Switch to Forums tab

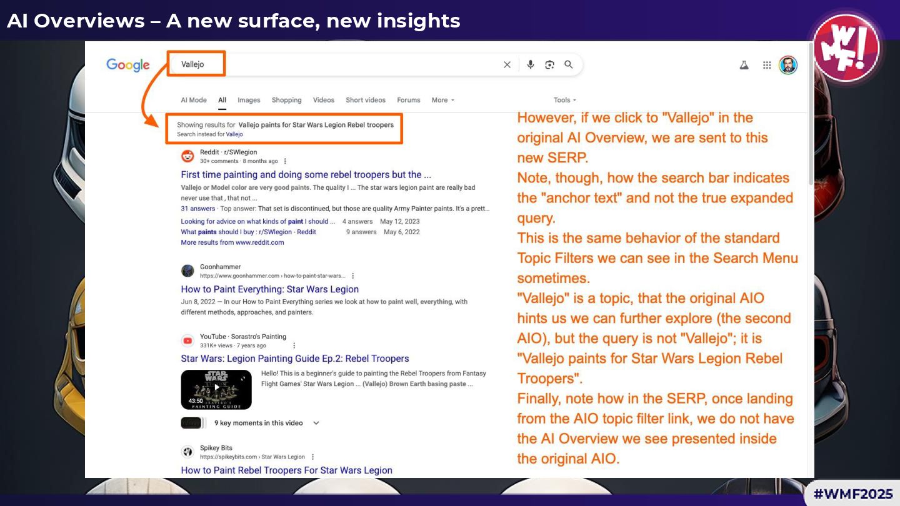click(x=409, y=100)
